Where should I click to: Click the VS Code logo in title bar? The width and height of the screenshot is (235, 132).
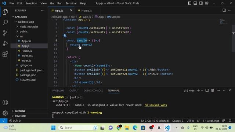click(4, 3)
